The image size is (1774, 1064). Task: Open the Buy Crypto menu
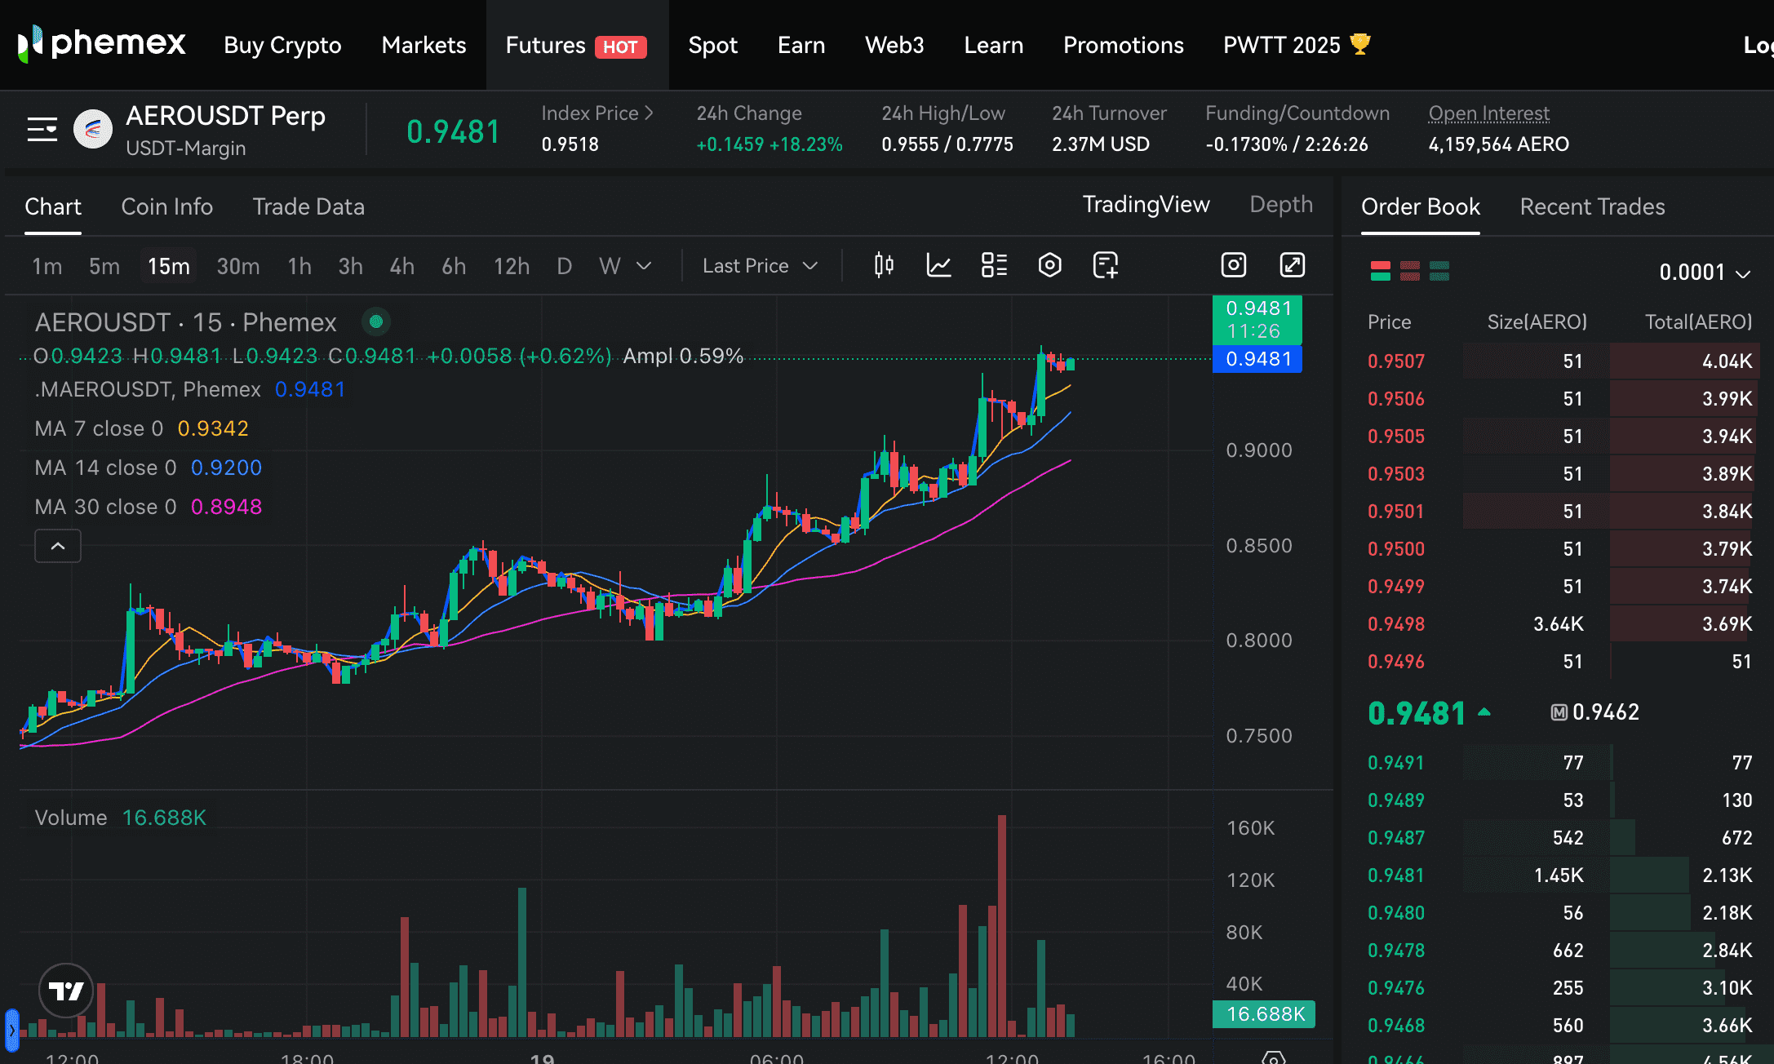pos(282,45)
